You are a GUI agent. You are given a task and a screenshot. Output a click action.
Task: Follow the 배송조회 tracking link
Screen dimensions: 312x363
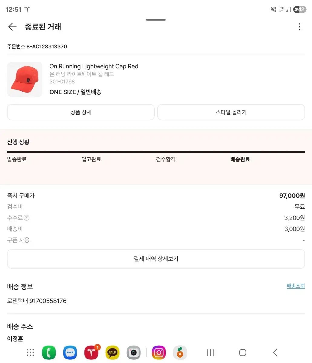(296, 286)
